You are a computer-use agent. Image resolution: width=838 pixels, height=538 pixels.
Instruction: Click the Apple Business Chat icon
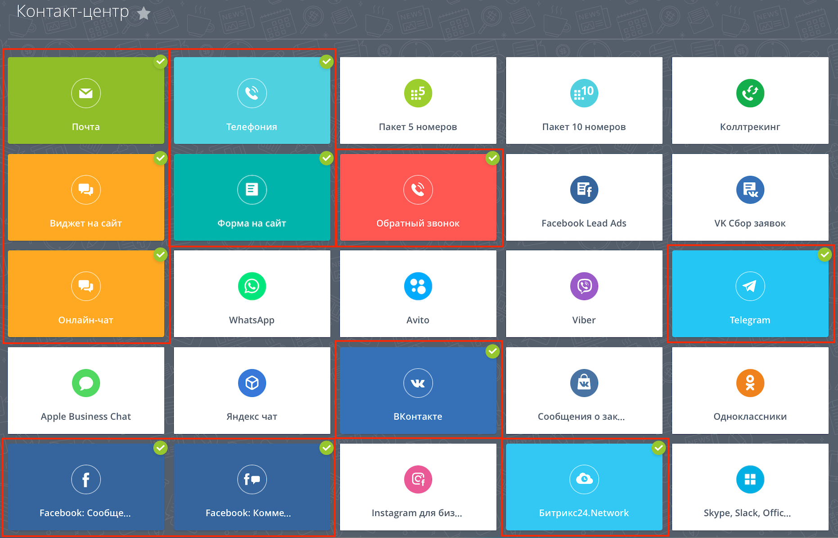86,383
